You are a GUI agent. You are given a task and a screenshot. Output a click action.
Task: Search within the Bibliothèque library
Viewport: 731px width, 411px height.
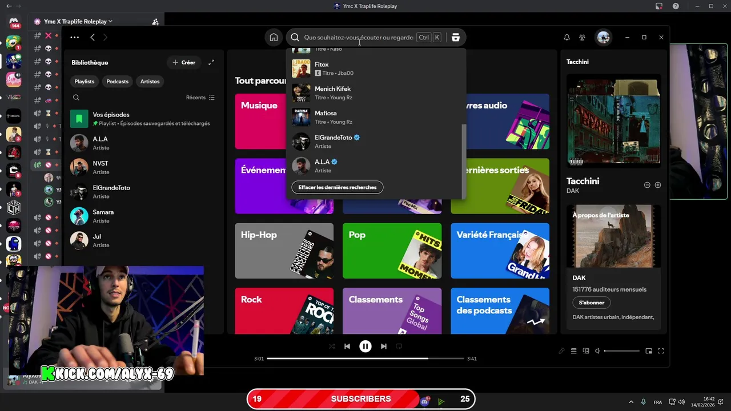76,98
